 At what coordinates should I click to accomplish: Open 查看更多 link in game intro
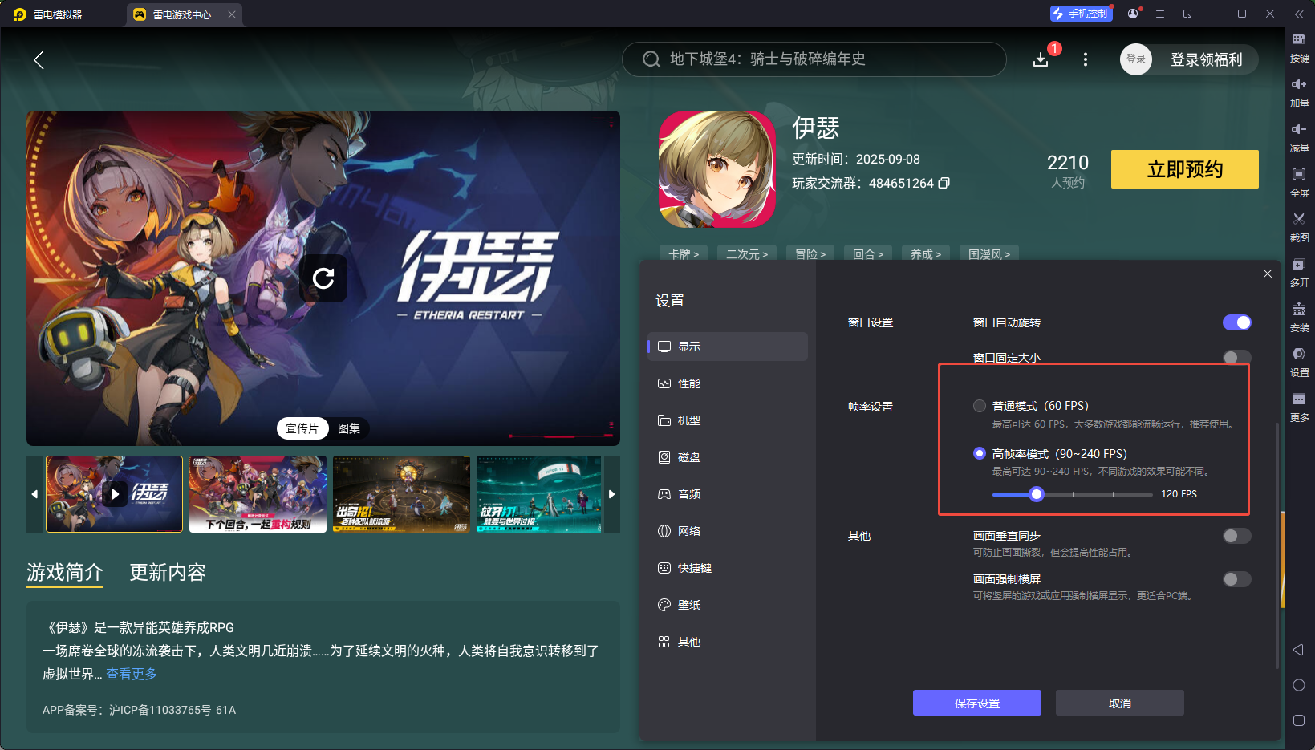(x=132, y=674)
